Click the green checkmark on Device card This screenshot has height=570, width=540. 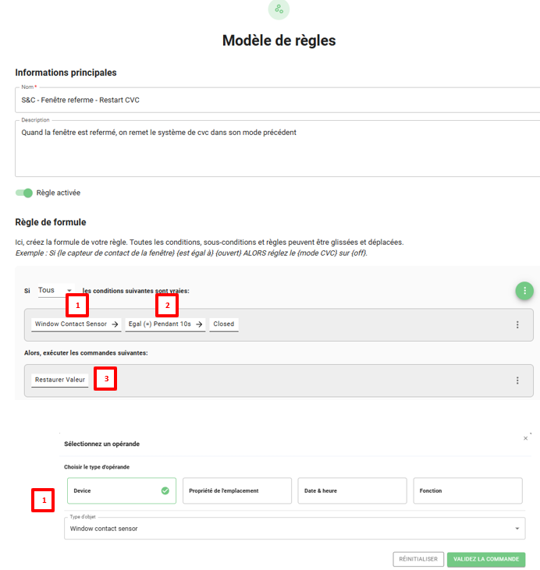point(165,490)
